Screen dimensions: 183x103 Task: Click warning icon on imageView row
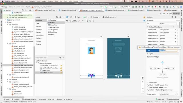(61, 70)
